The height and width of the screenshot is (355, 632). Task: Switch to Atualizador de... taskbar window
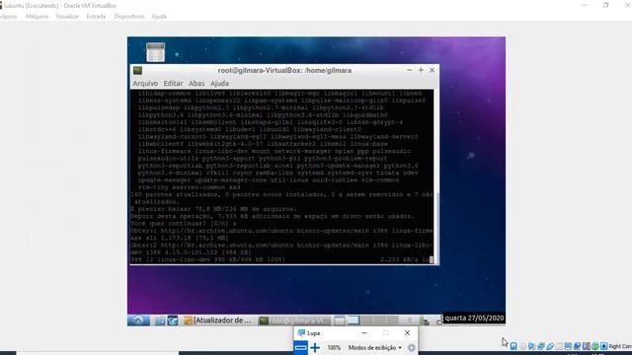[217, 320]
